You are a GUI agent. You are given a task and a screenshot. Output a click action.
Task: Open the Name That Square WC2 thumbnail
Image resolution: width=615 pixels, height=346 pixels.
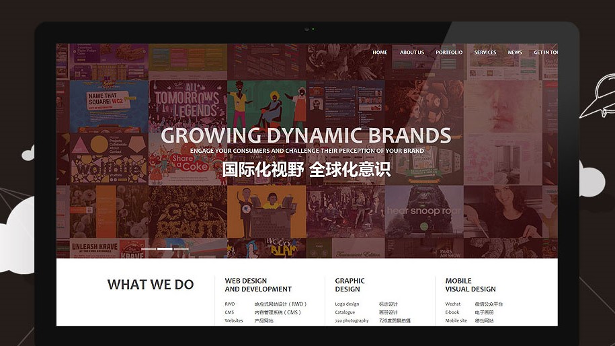(109, 106)
